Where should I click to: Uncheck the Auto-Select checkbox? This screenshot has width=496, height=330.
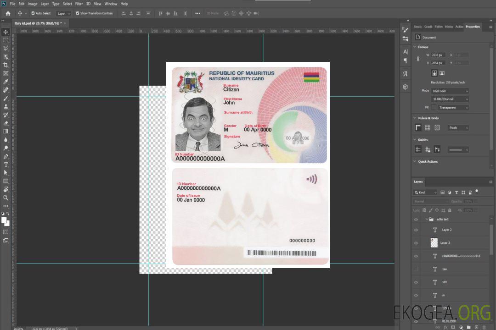(33, 13)
